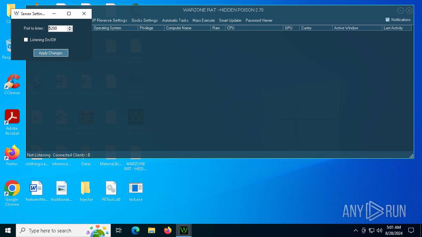Open Task View on the taskbar
The width and height of the screenshot is (422, 237).
[119, 230]
